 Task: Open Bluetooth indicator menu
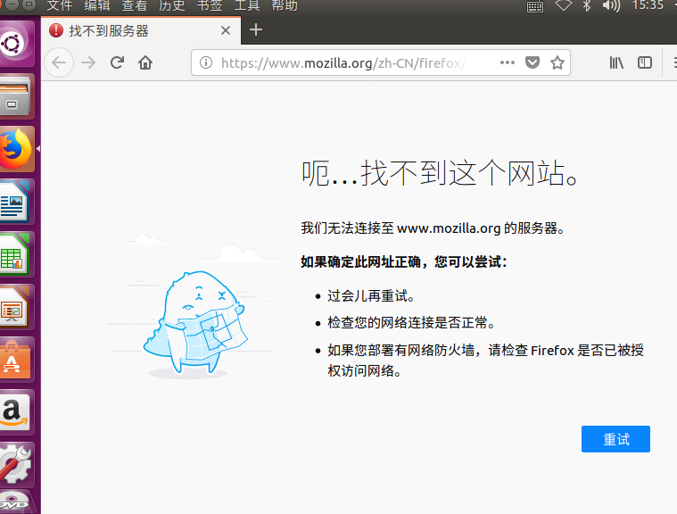point(587,5)
